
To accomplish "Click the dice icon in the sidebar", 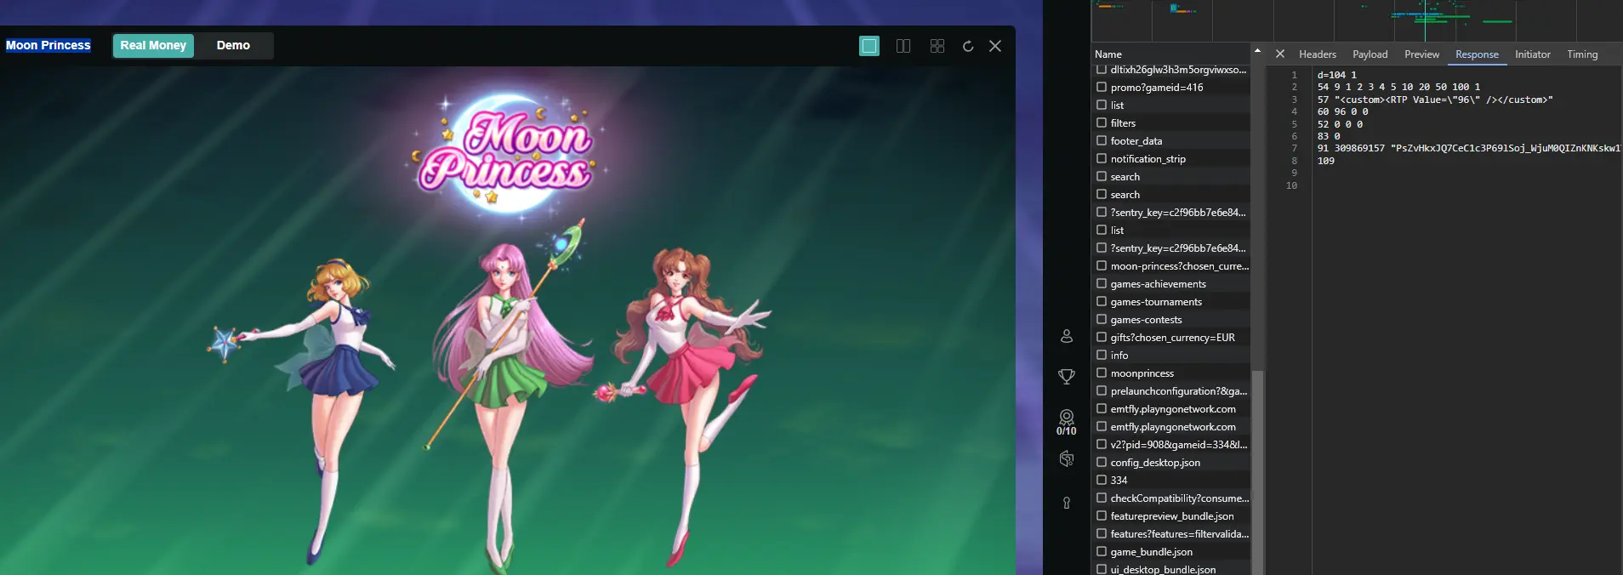I will pyautogui.click(x=1067, y=459).
